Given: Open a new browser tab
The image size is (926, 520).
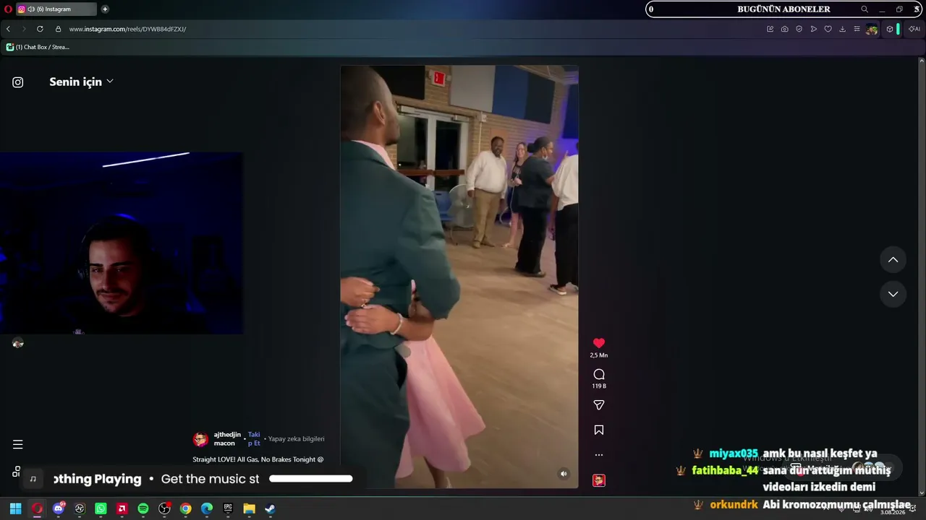Looking at the screenshot, I should coord(105,9).
